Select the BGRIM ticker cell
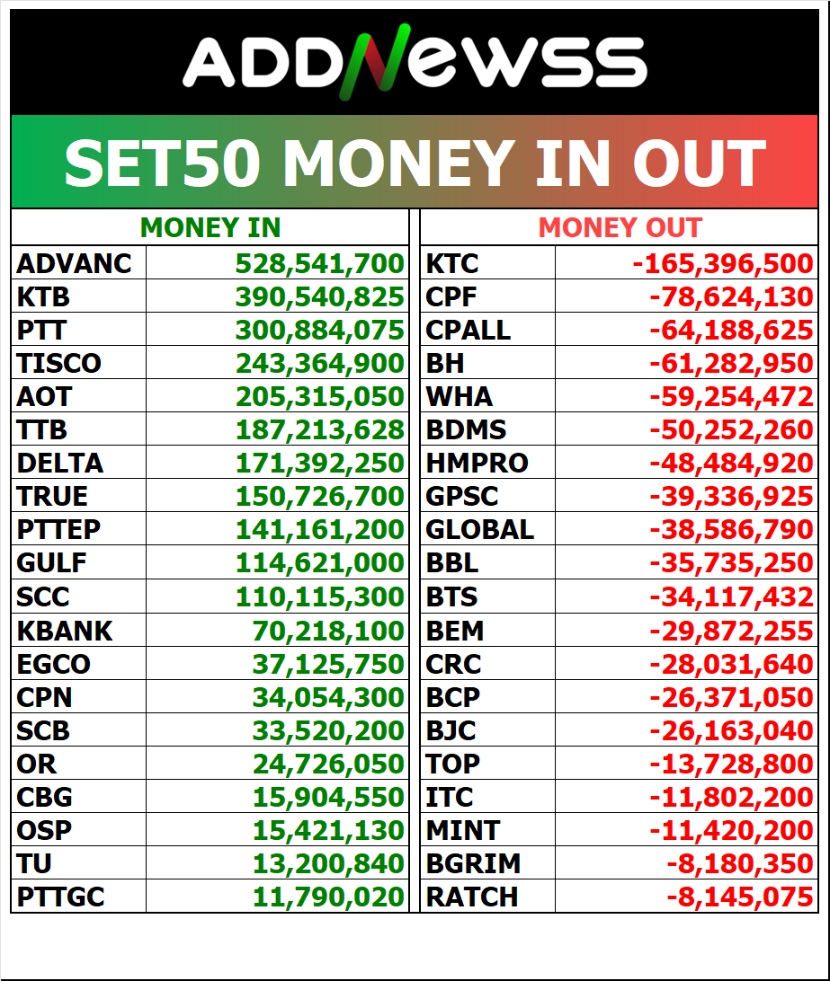 pos(473,863)
